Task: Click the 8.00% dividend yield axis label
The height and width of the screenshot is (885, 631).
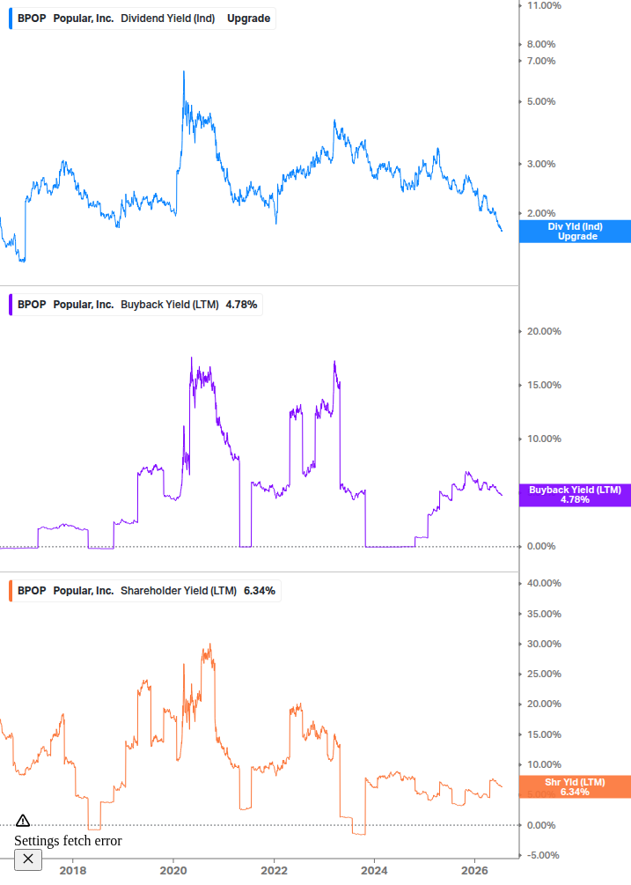Action: (x=541, y=44)
